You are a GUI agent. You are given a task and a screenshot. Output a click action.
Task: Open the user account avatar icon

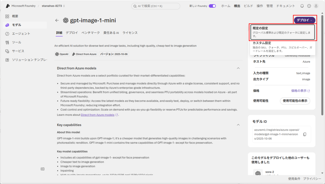tap(316, 6)
